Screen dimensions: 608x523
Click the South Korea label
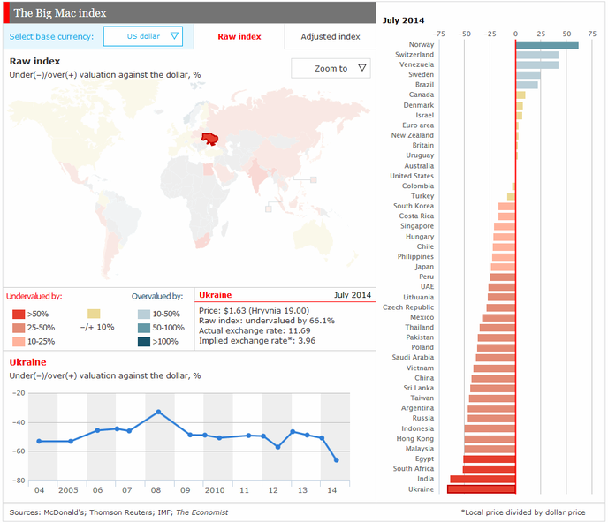pos(414,206)
